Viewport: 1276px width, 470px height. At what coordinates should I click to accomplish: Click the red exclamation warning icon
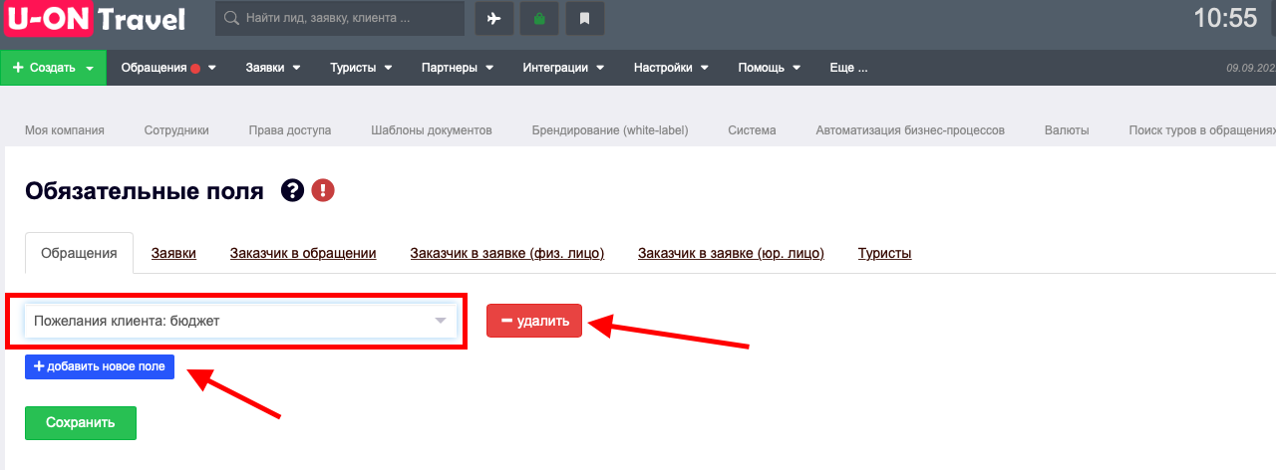(x=322, y=191)
